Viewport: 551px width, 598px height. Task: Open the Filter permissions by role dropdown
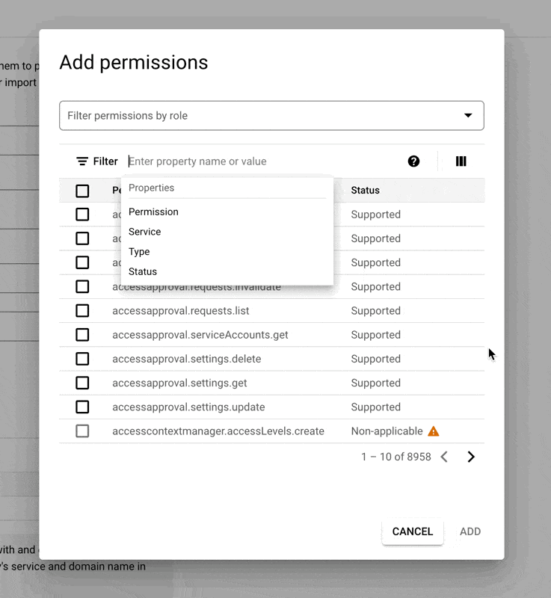coord(271,116)
